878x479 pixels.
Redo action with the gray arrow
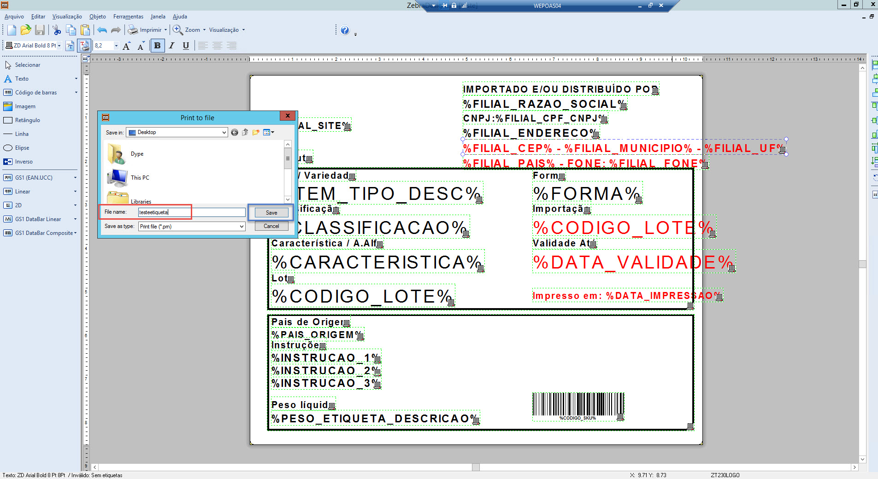[116, 30]
